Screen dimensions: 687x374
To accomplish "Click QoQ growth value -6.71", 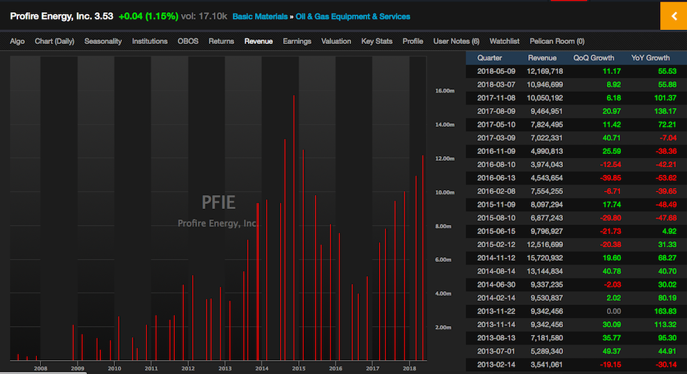I will [x=612, y=192].
